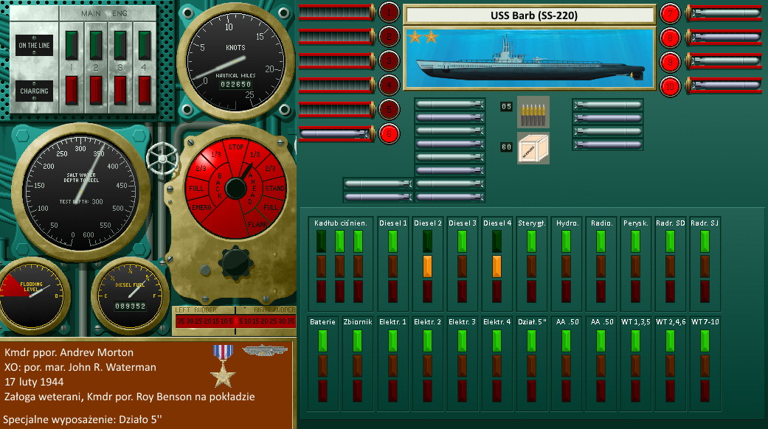
Task: Click the green Radr. SJ status light
Action: tap(704, 241)
